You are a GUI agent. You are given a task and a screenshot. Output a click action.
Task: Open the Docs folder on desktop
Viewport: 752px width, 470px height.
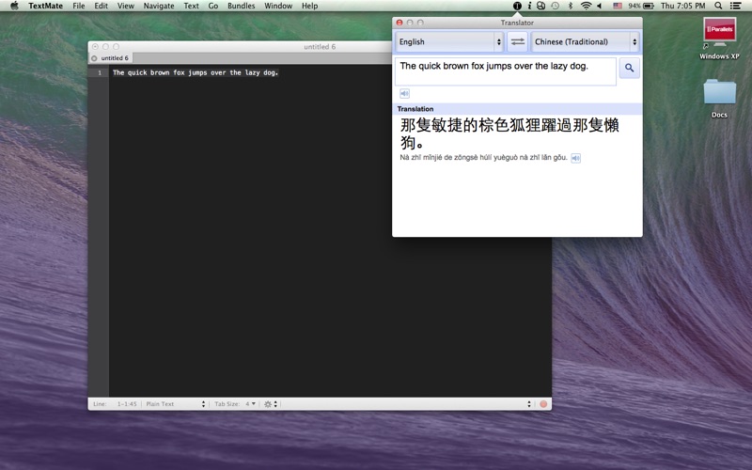(x=719, y=95)
